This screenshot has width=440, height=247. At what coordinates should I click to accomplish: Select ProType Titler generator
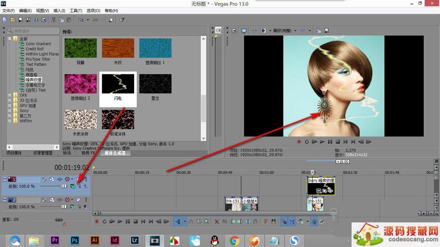[x=38, y=59]
